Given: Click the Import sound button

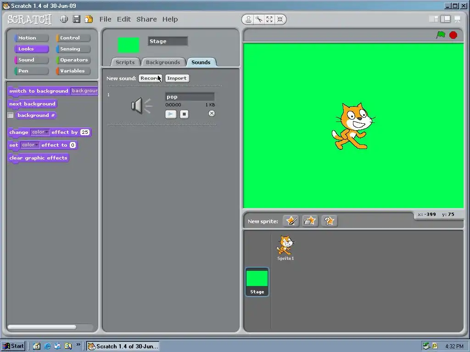Looking at the screenshot, I should tap(177, 78).
